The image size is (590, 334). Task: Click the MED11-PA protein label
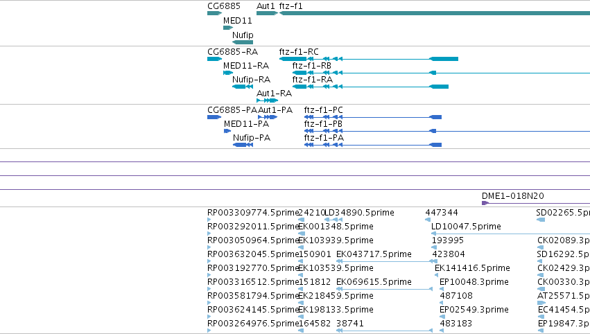[246, 124]
